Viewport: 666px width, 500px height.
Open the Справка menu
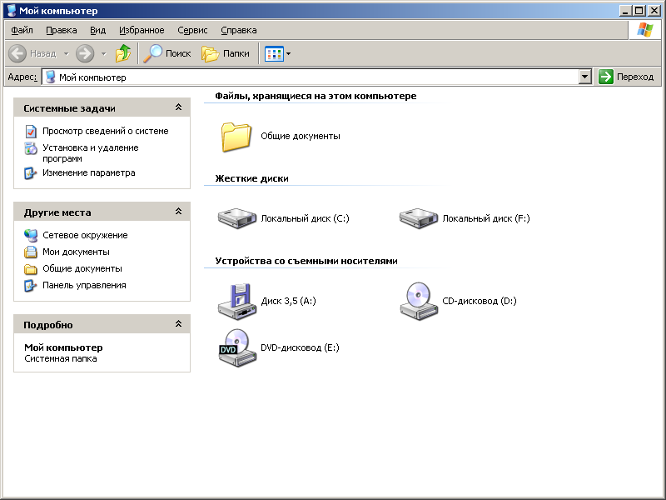point(239,30)
